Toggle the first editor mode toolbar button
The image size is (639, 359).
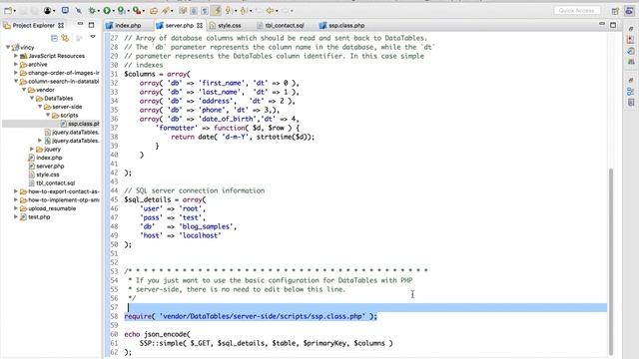[x=183, y=11]
